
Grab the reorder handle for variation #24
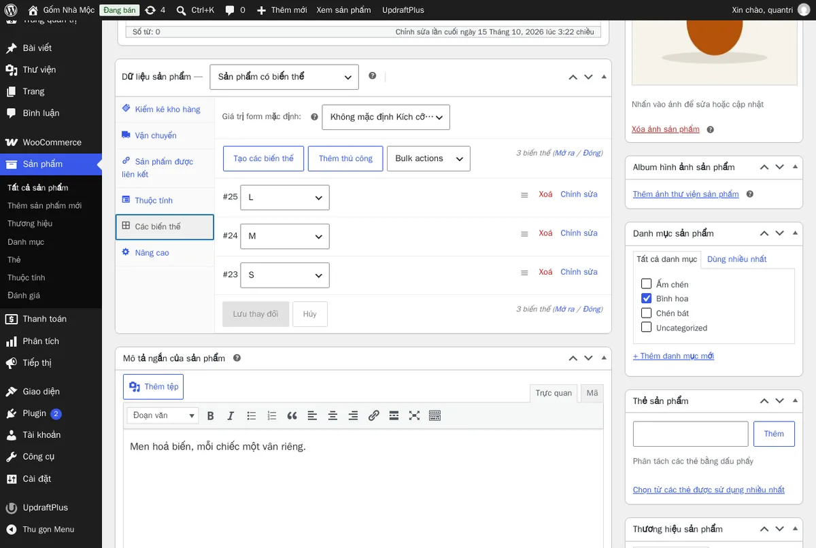524,234
